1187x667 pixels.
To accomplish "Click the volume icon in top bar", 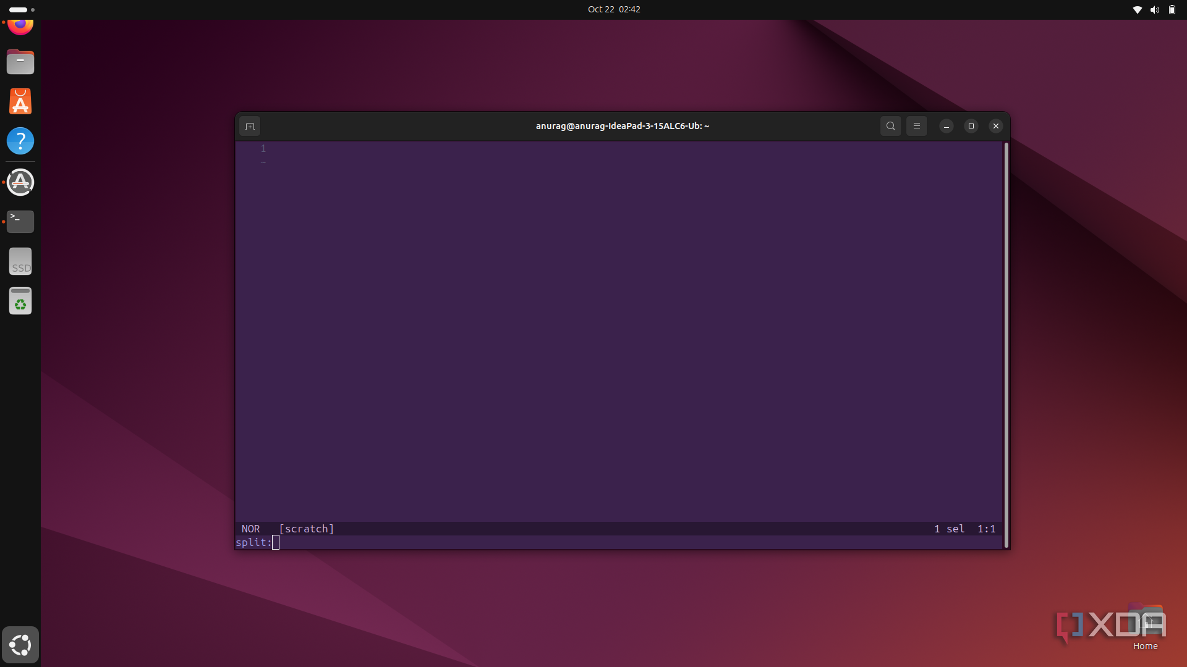I will click(x=1154, y=9).
